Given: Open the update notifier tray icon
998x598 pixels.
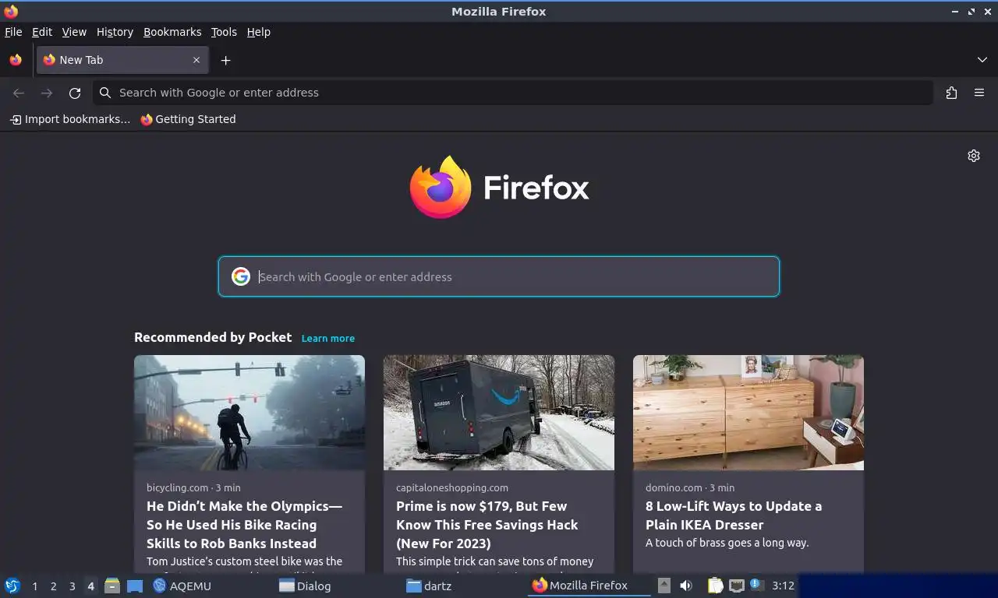Looking at the screenshot, I should 756,585.
